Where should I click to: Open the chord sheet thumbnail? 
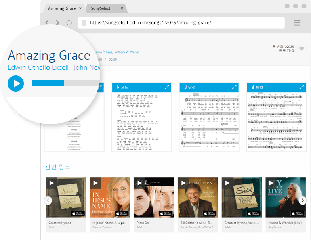coord(142,122)
